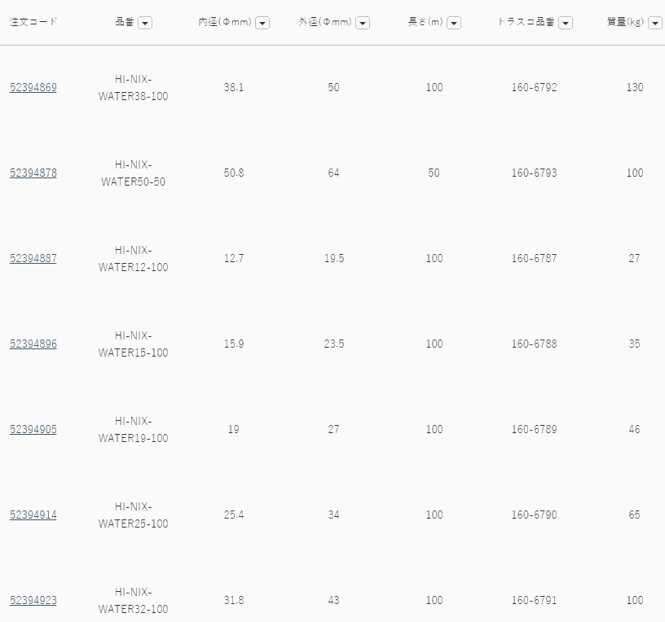Image resolution: width=665 pixels, height=622 pixels.
Task: Open order code 52394905 link
Action: (x=33, y=429)
